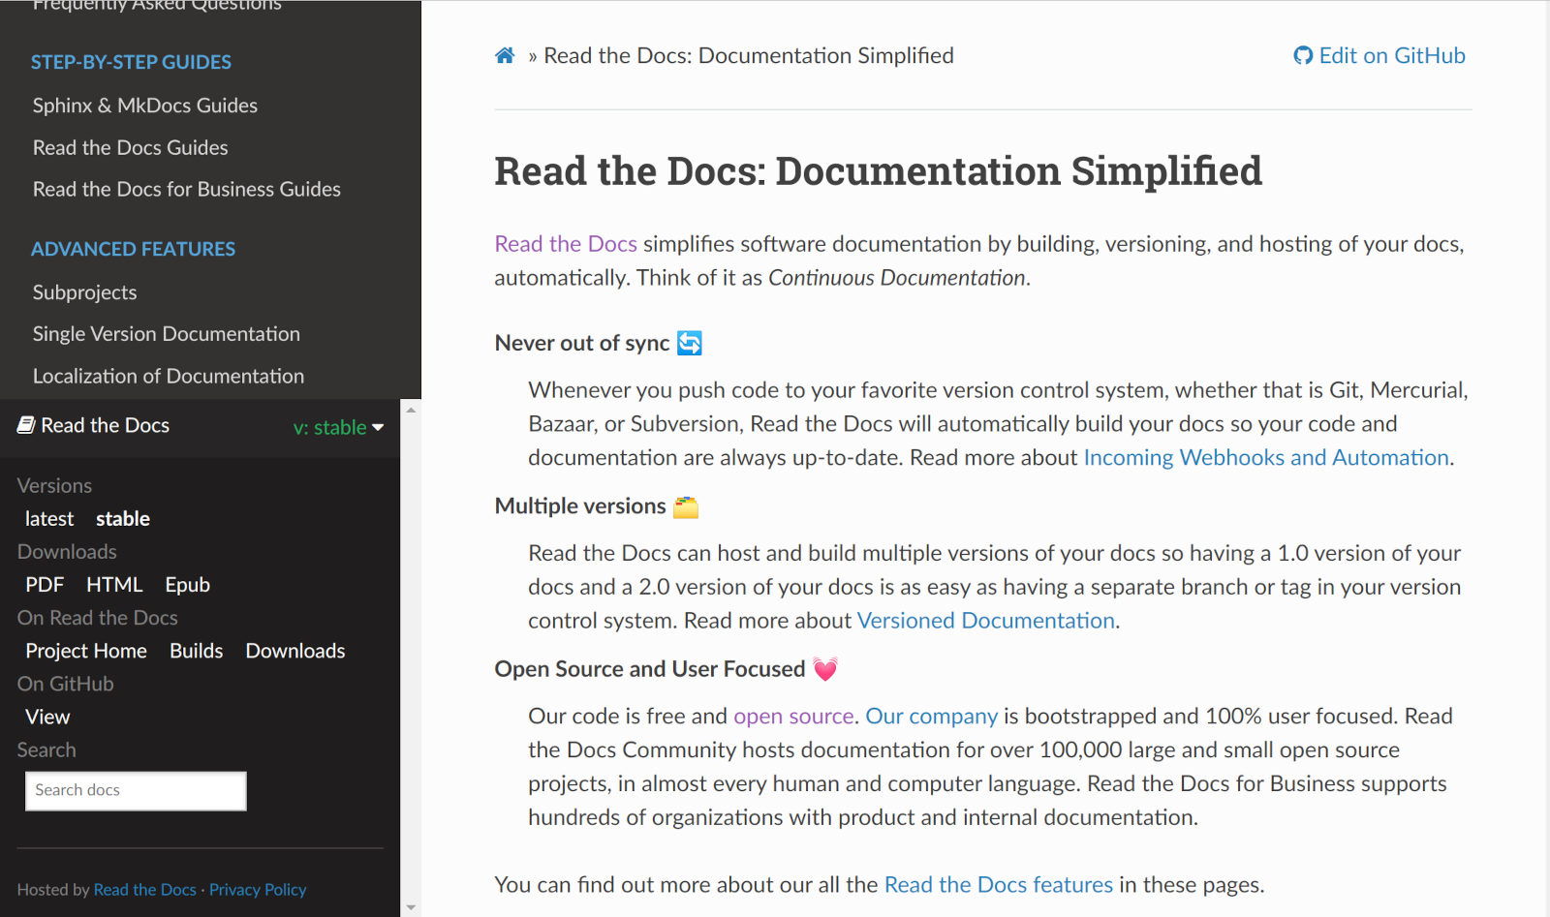
Task: Click the folder emoji by Multiple versions
Action: [x=686, y=506]
